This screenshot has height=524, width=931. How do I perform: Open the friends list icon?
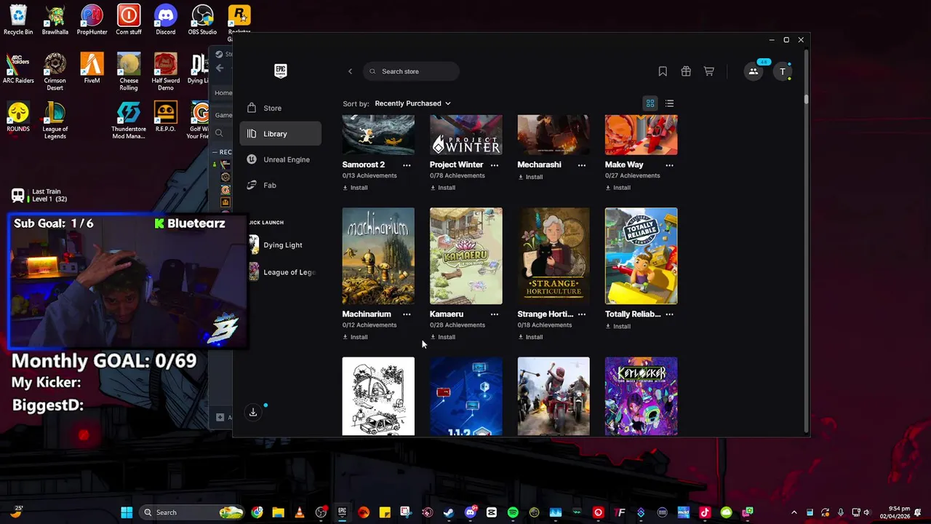754,71
